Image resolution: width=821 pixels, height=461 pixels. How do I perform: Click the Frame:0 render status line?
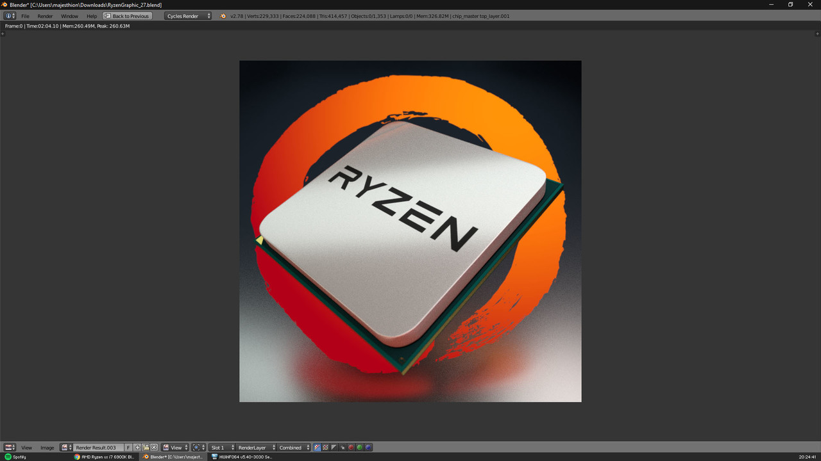[x=67, y=26]
